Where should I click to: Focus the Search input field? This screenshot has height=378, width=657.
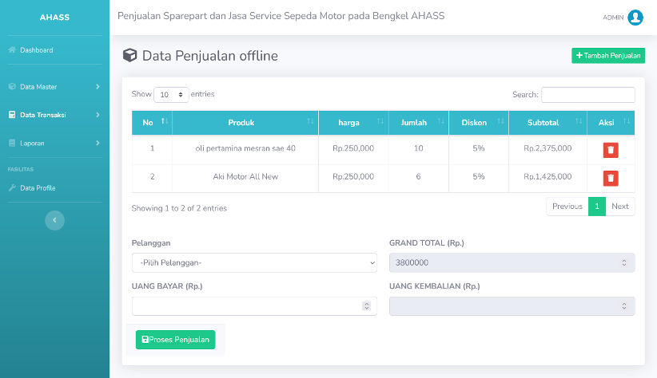[x=588, y=95]
